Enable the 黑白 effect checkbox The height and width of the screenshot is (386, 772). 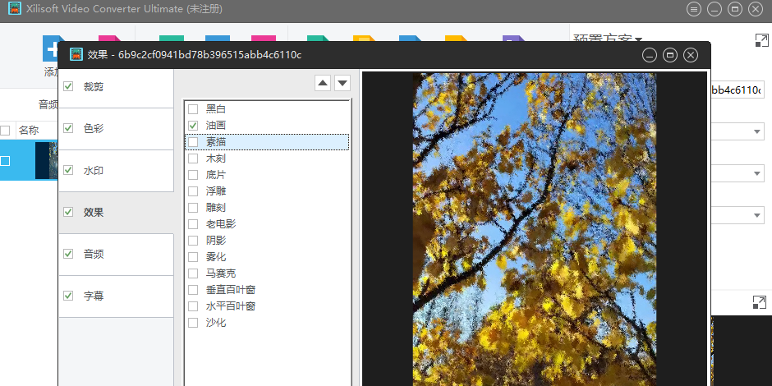pos(193,109)
